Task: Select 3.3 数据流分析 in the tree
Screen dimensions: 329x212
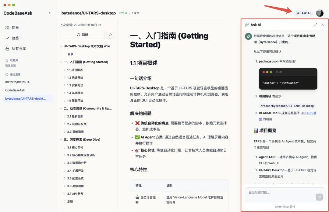Action: 77,163
